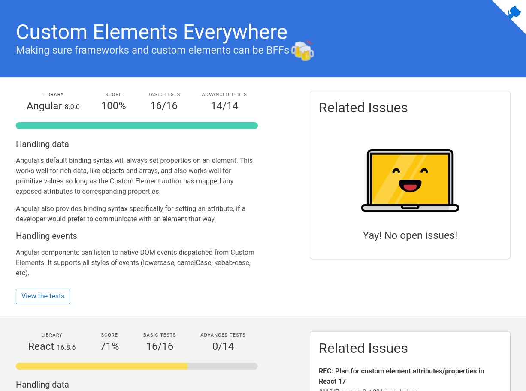Click Angular's Handling events heading
Viewport: 526px width, 391px height.
[46, 236]
